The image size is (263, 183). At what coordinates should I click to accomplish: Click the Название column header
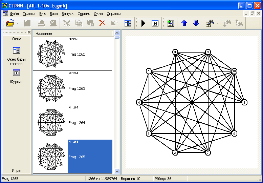[72, 34]
